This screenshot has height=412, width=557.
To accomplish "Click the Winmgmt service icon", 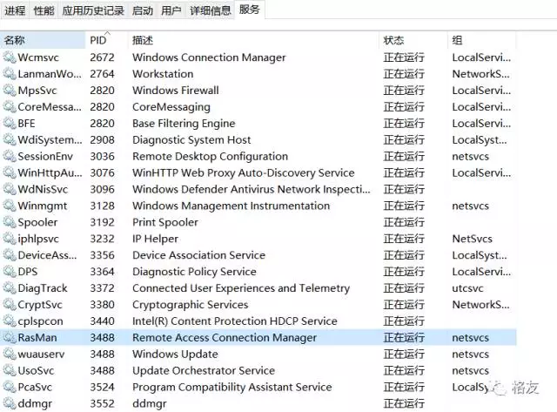I will [10, 206].
